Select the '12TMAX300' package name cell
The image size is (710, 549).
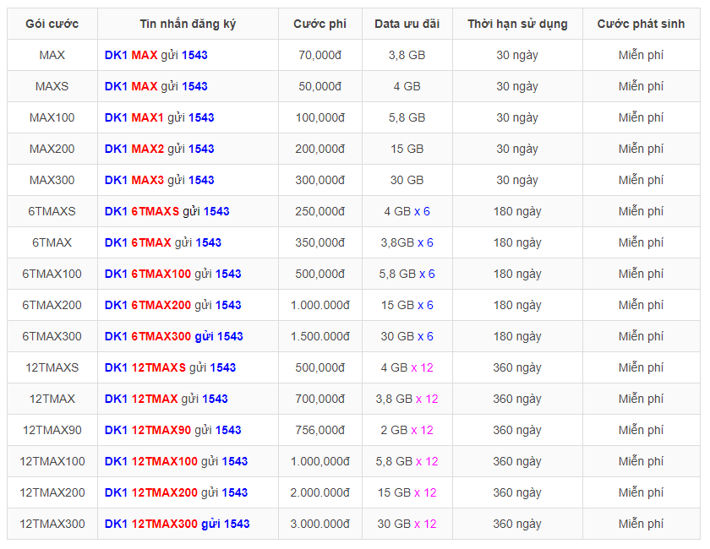point(52,523)
